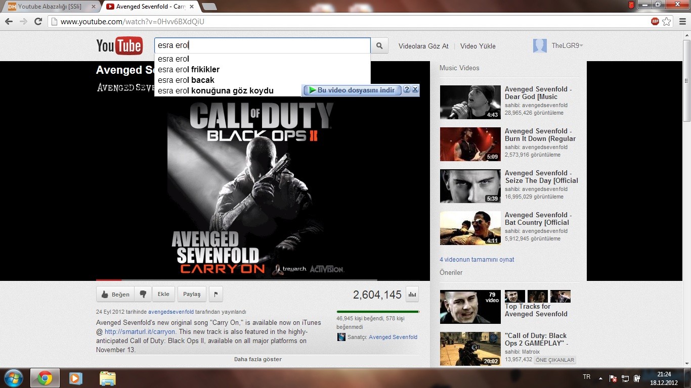This screenshot has height=388, width=691.
Task: Dislike the video with thumbs-down
Action: tap(143, 294)
